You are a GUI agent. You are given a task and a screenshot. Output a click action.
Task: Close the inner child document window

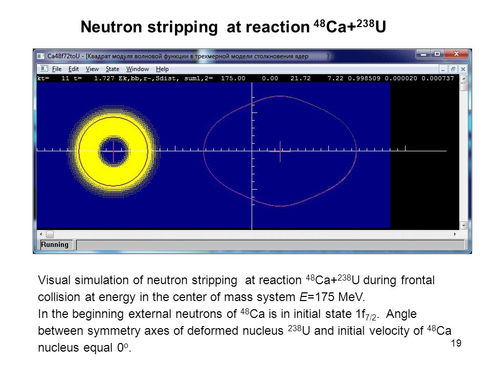(463, 69)
